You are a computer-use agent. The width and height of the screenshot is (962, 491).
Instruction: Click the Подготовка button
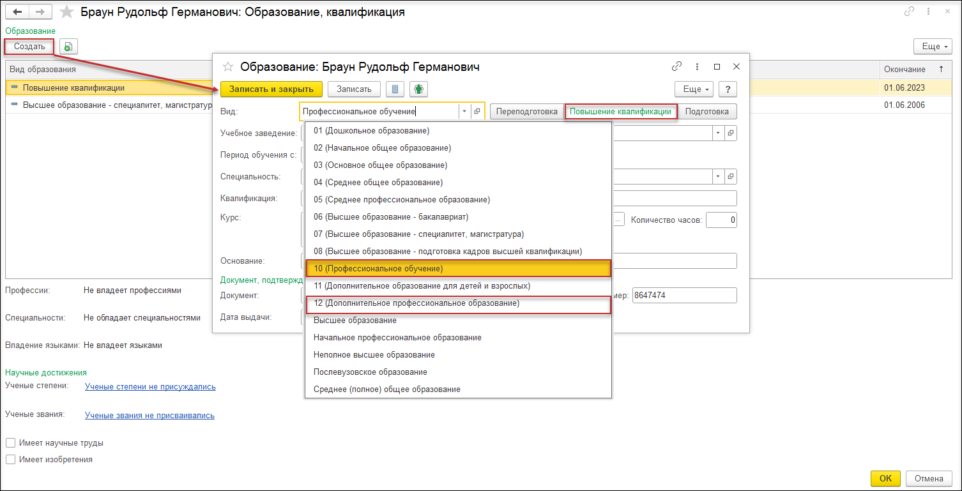(x=707, y=111)
